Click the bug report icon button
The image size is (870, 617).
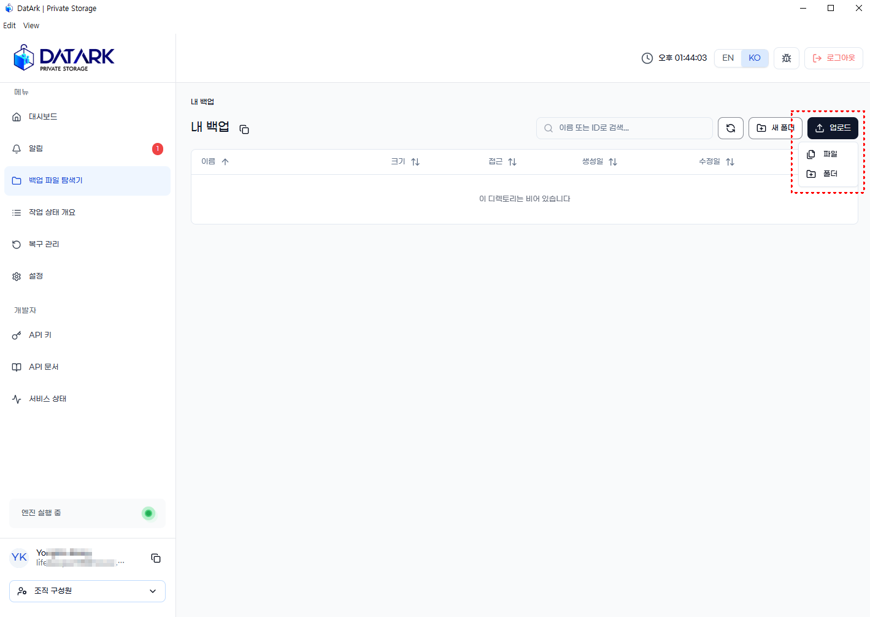coord(787,58)
